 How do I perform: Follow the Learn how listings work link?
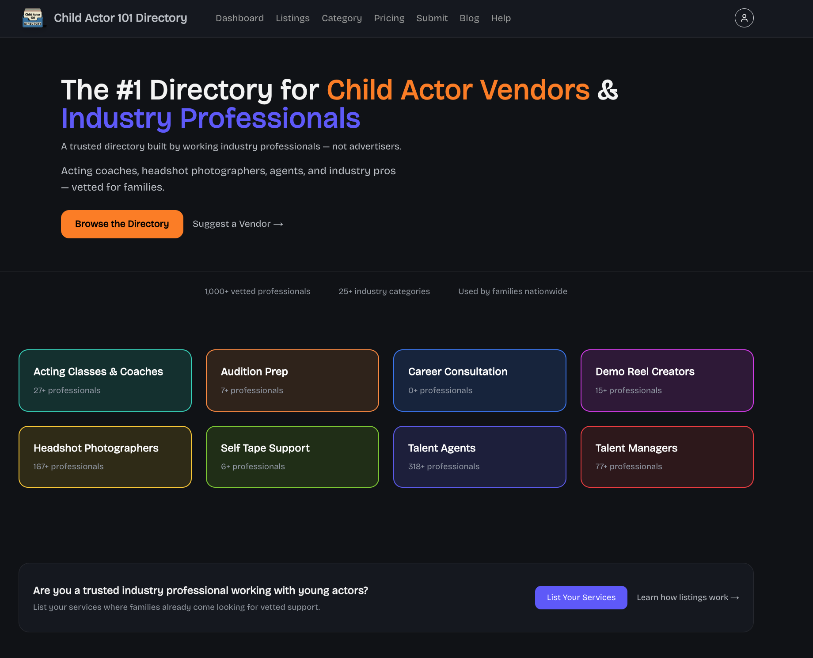[x=688, y=597]
